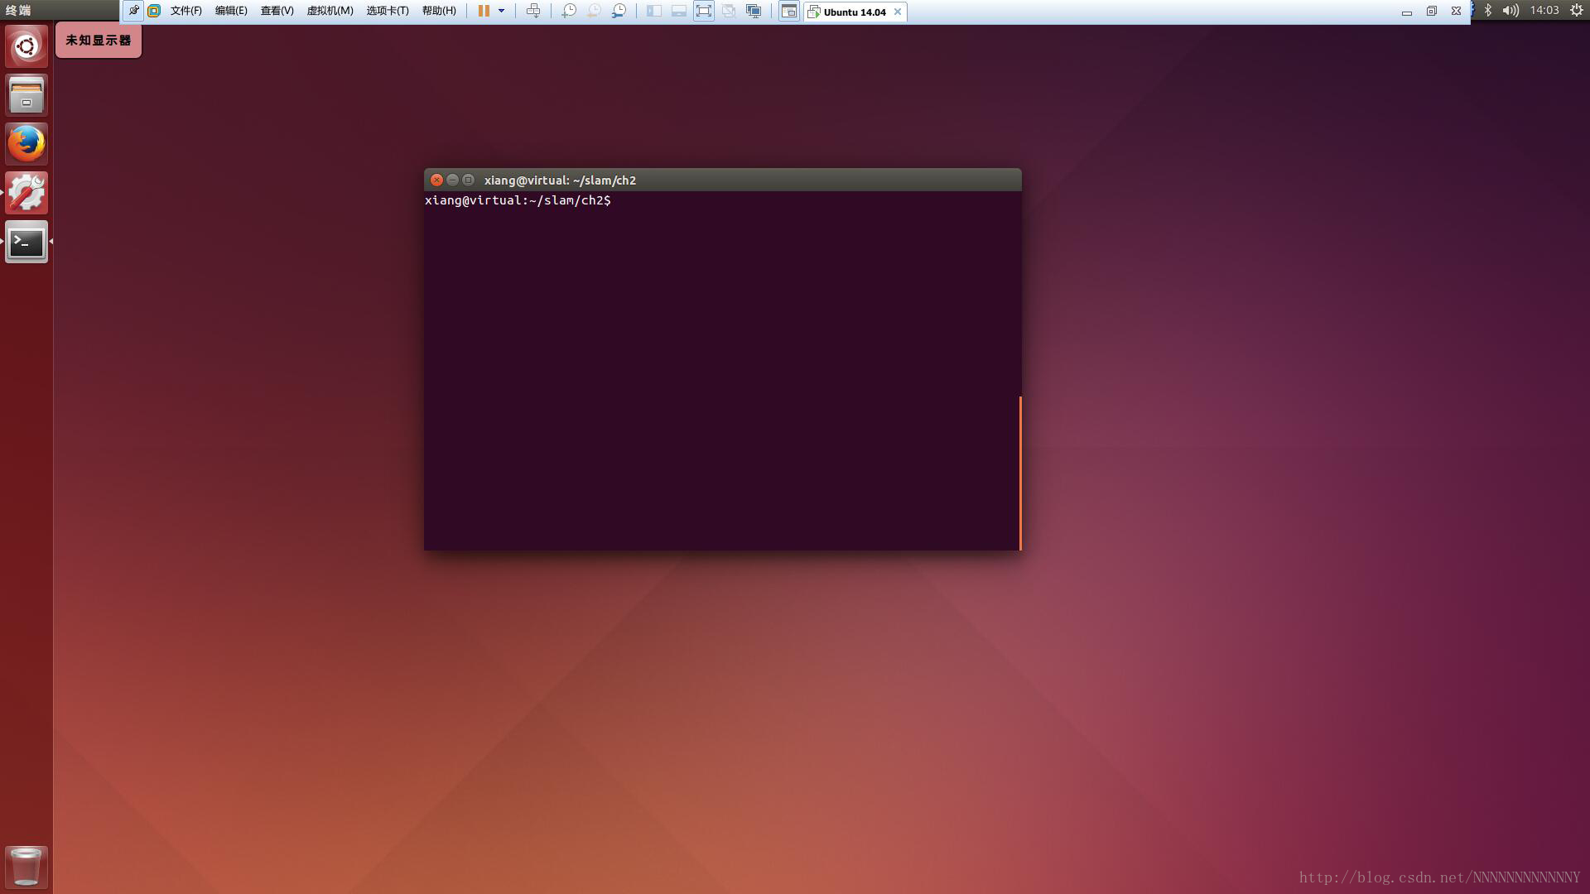
Task: Click the pin icon in VMware toolbar
Action: point(133,11)
